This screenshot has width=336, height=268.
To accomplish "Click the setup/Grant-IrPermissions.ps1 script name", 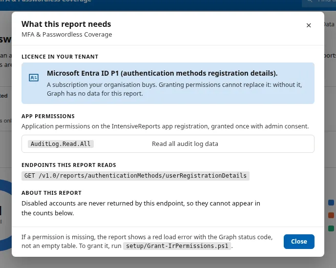I will click(x=177, y=246).
